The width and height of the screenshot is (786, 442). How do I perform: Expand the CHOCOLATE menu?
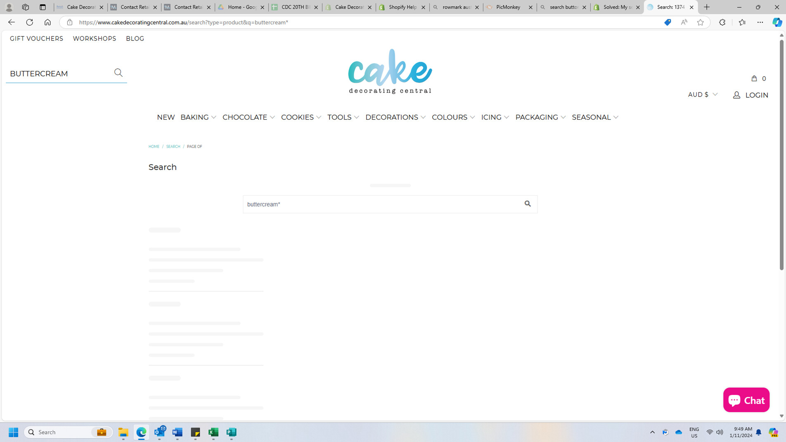click(x=249, y=118)
